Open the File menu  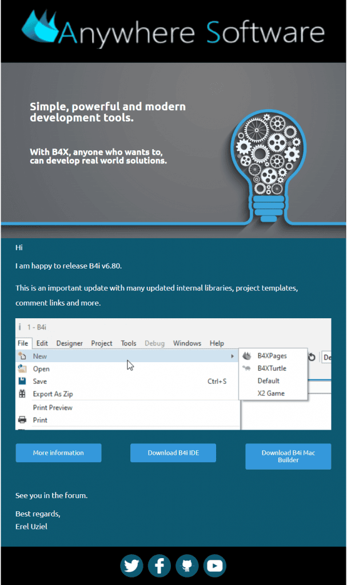pyautogui.click(x=23, y=343)
